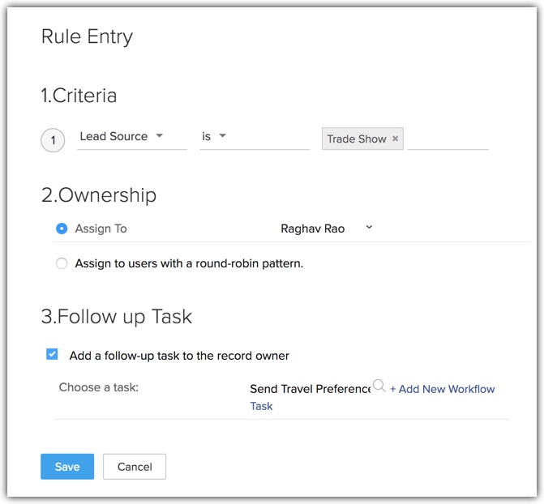The width and height of the screenshot is (544, 504).
Task: Choose the round-robin assignment radio button
Action: click(x=62, y=263)
